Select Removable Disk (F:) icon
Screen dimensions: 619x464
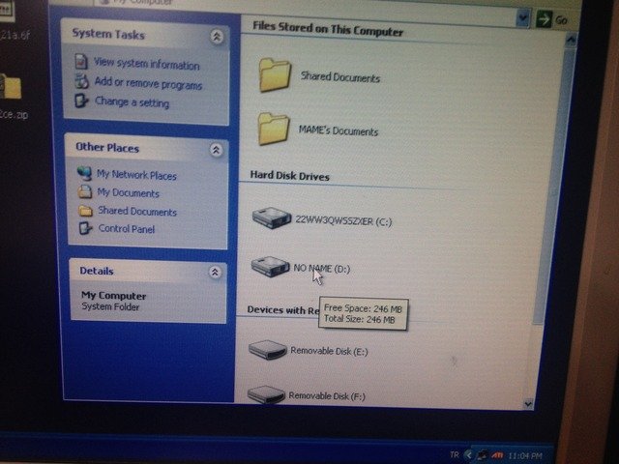tap(266, 394)
